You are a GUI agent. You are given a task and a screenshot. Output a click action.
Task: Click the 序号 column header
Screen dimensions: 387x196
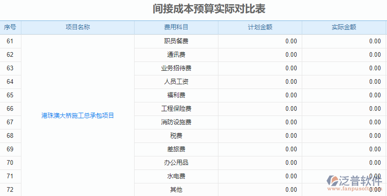[10, 27]
